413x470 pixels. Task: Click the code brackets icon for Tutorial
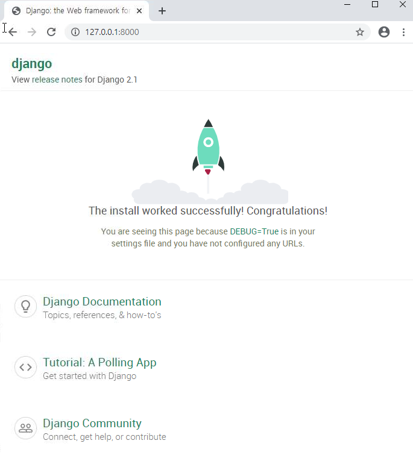(25, 367)
